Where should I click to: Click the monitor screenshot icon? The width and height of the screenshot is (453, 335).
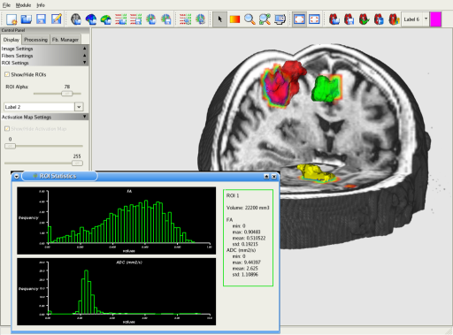(280, 19)
